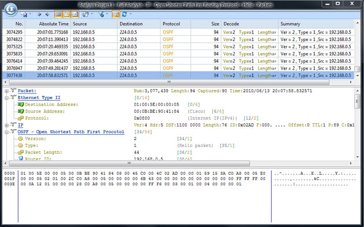Click the yellow Type field icon
The image size is (364, 227).
tap(20, 145)
